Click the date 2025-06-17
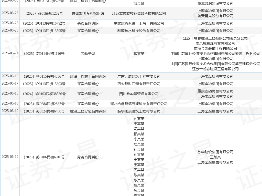Viewport: 262px width, 196px height. pyautogui.click(x=10, y=83)
